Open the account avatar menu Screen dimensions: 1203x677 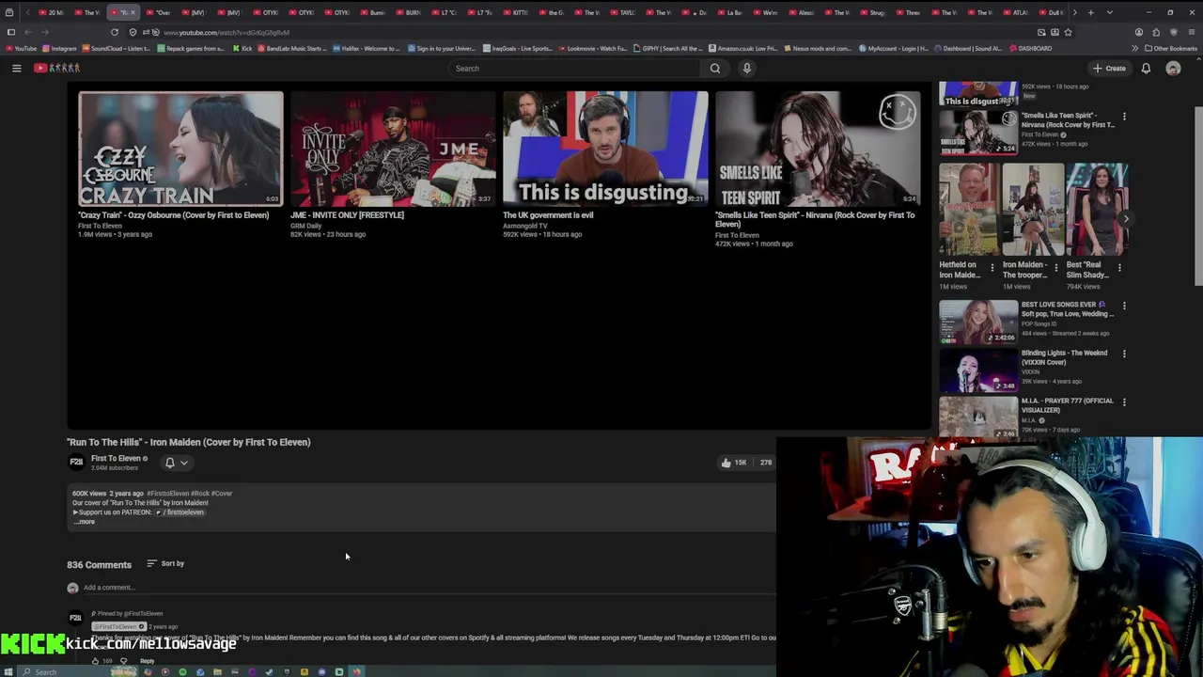click(x=1173, y=68)
